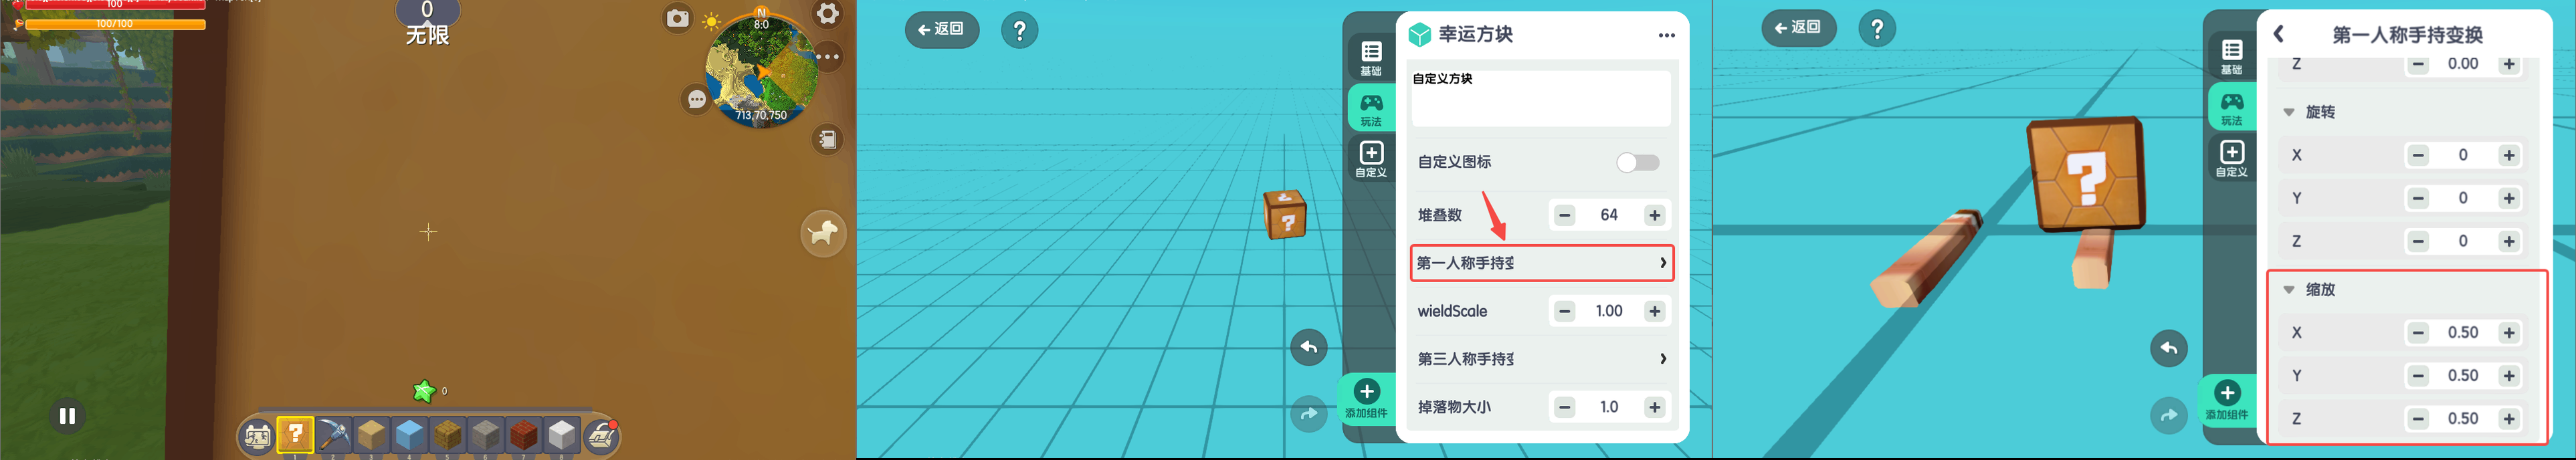Select the lucky block hotbar slot
This screenshot has width=2576, height=460.
click(295, 435)
